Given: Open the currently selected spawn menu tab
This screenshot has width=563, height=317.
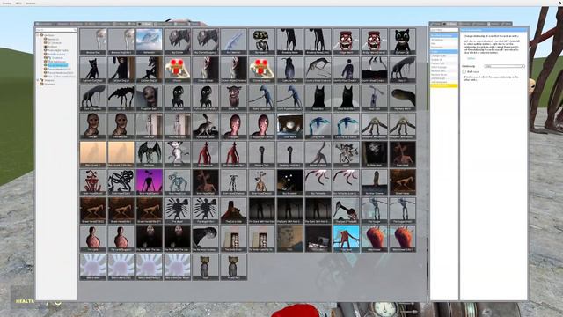Looking at the screenshot, I should click(146, 24).
